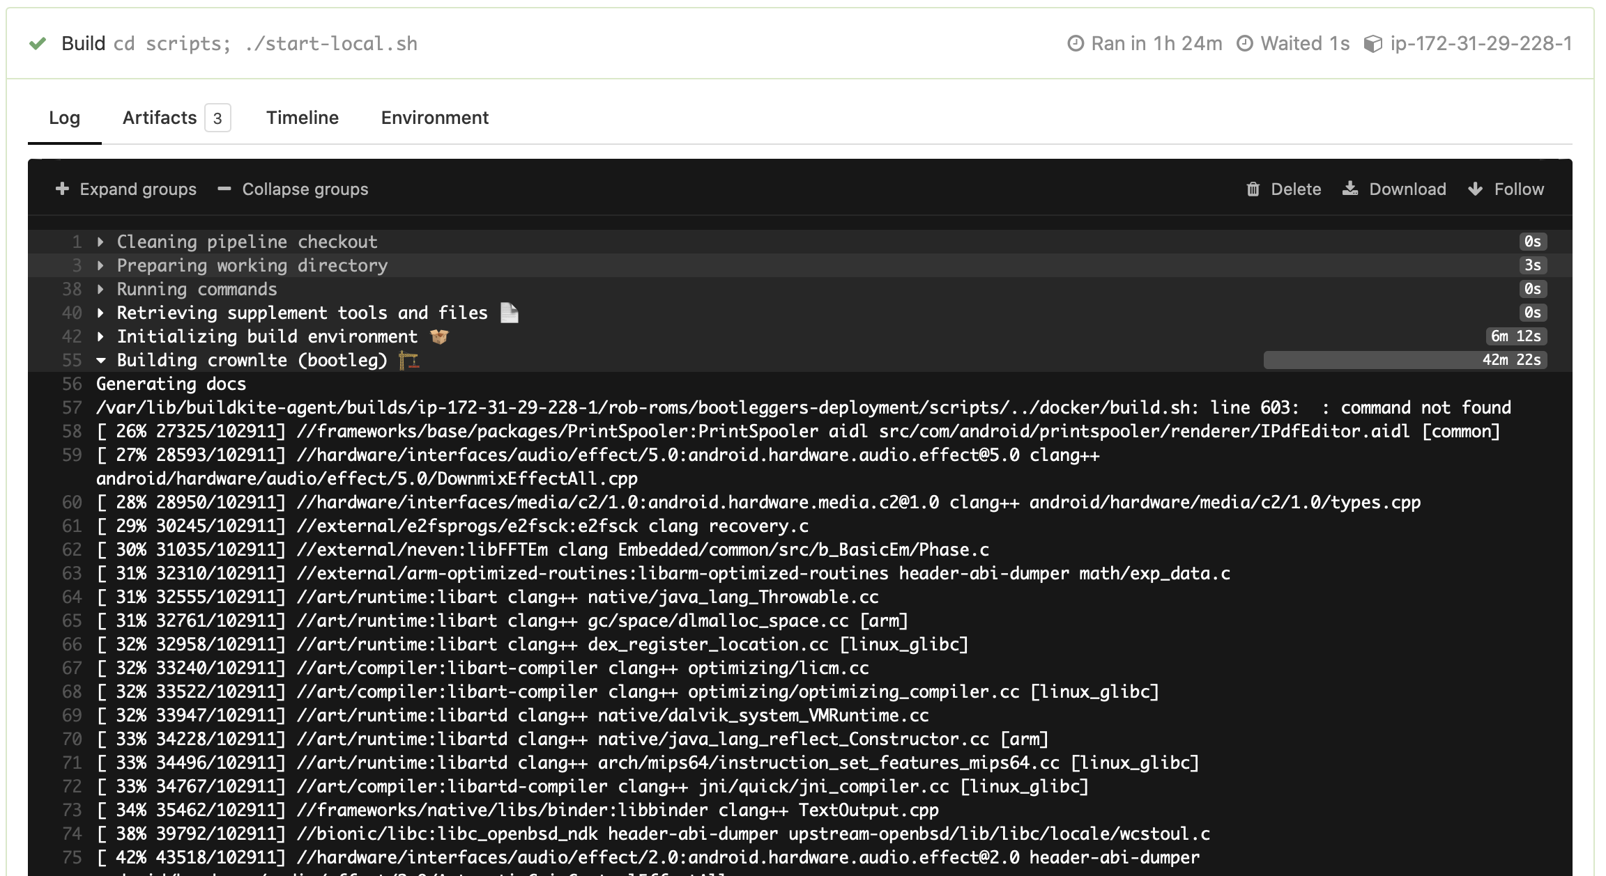Click the optimizing_compiler.cc log line

[x=627, y=691]
